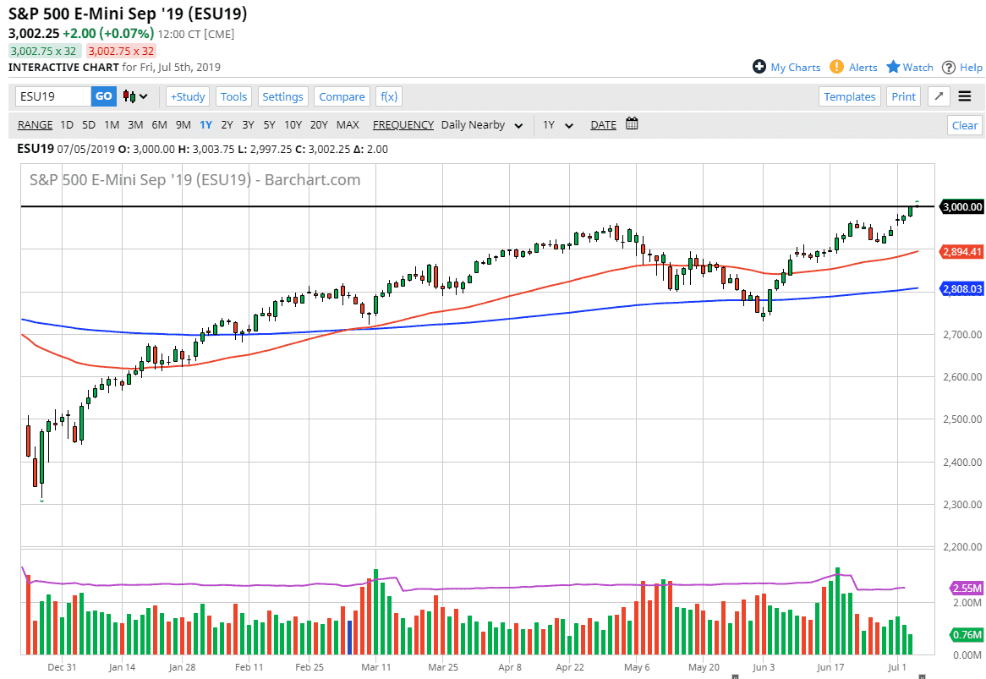The height and width of the screenshot is (679, 986).
Task: Select the 1Y range
Action: click(x=205, y=124)
